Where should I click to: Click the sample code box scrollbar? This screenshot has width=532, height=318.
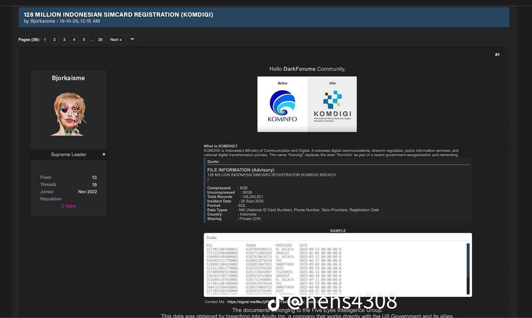click(x=468, y=268)
